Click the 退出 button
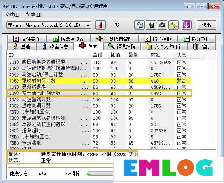 207,25
